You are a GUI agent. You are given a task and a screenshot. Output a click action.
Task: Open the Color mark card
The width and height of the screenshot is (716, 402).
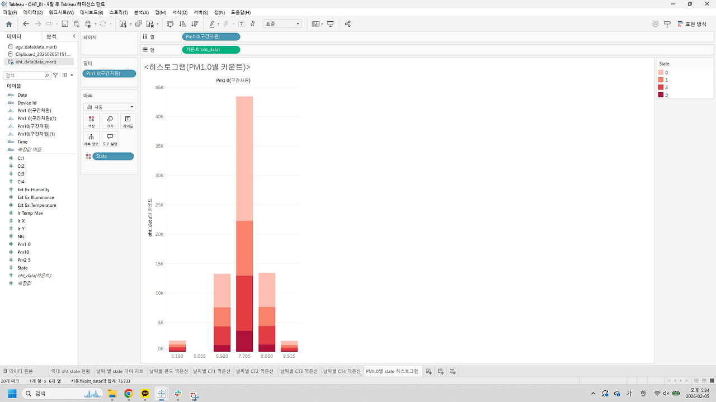(91, 121)
